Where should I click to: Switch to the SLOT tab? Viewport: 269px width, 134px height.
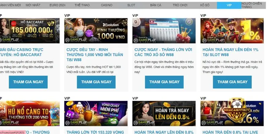point(131,5)
